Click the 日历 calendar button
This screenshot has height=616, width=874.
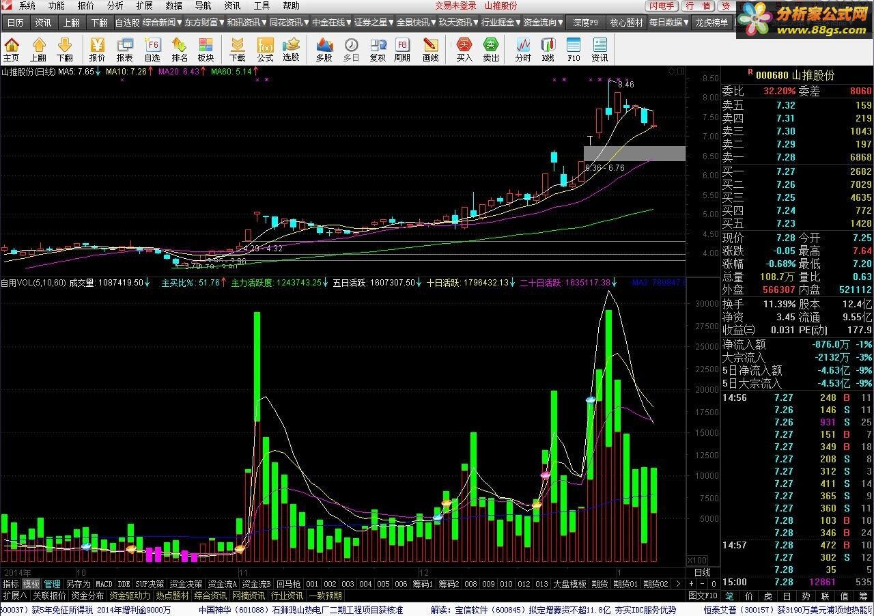tap(15, 22)
